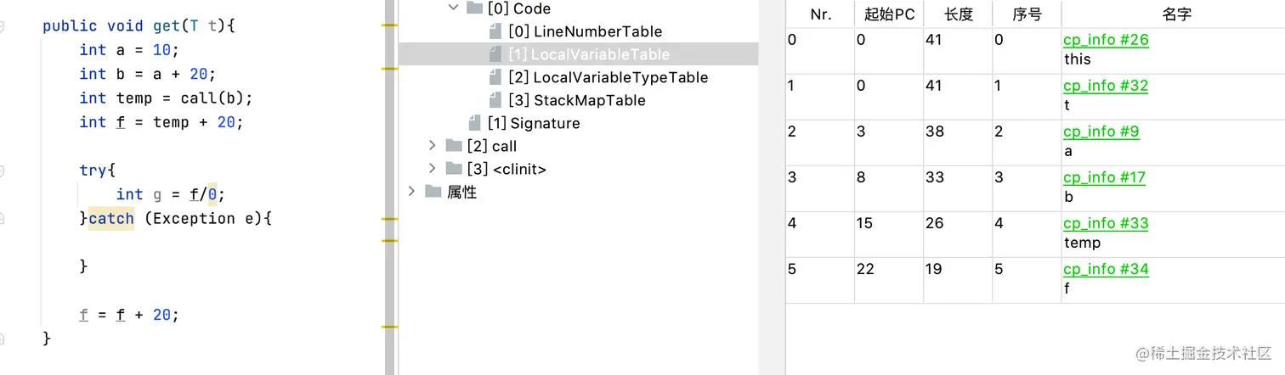Click the folder icon beside 属性
The image size is (1285, 375).
click(433, 192)
